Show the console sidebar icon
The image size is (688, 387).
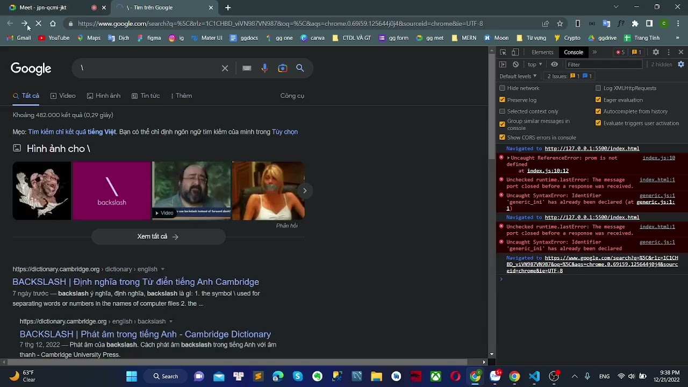pyautogui.click(x=503, y=64)
